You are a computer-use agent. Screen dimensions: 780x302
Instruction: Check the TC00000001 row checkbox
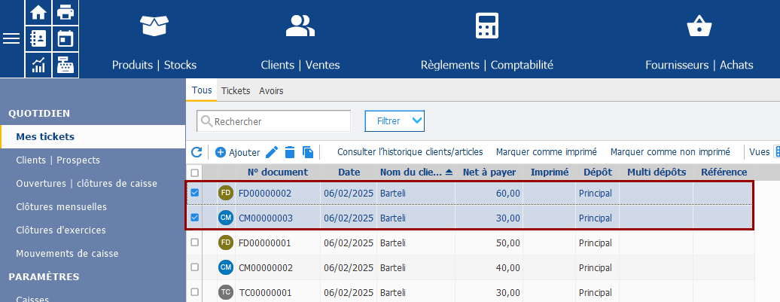[x=194, y=292]
